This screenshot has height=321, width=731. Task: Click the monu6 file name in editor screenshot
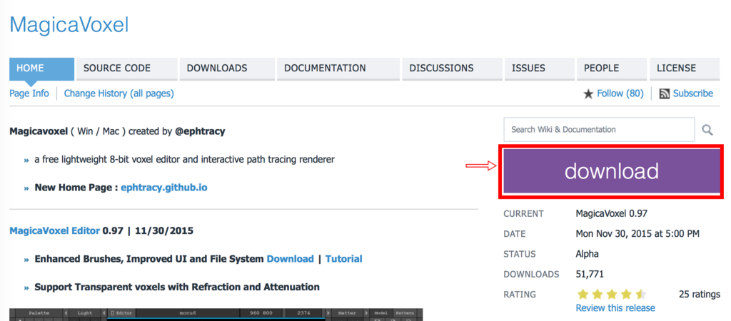pos(188,313)
